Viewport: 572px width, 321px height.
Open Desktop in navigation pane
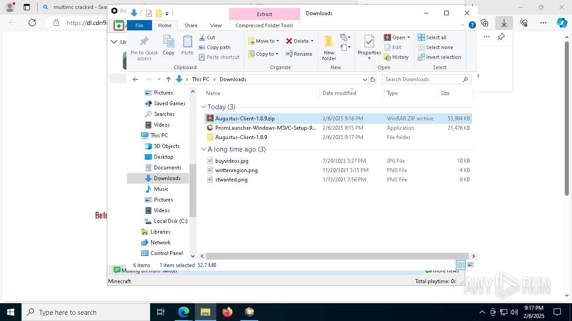(x=159, y=157)
